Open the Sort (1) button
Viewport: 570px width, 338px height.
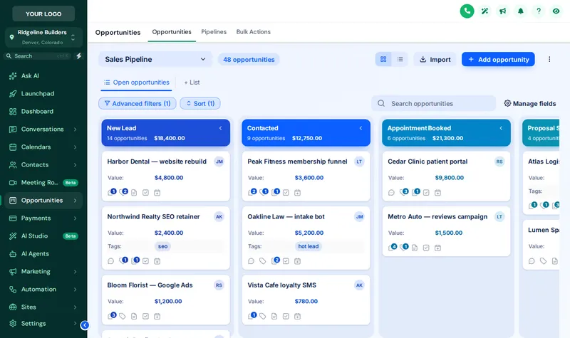[200, 103]
